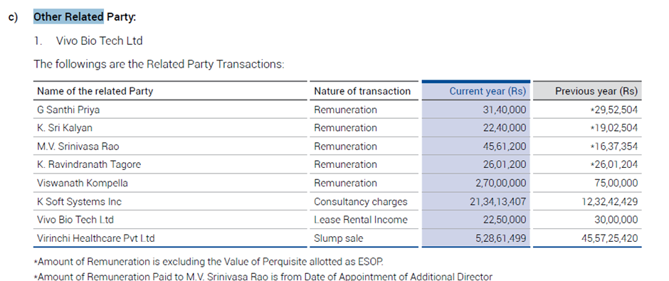Screen dimensions: 669x281
Task: Click the 'Related Party Transactions' intro sentence
Action: [x=159, y=65]
